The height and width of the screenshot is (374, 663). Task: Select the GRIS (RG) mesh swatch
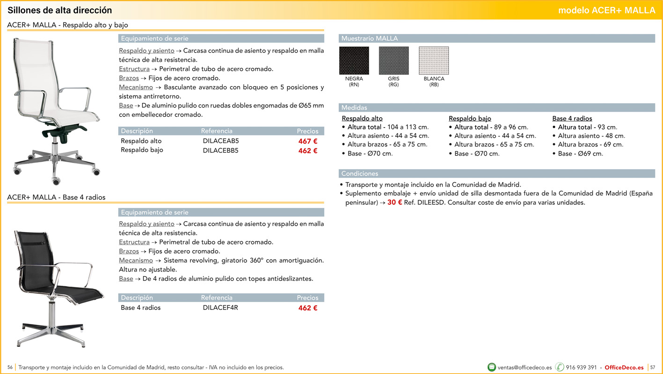(x=393, y=61)
